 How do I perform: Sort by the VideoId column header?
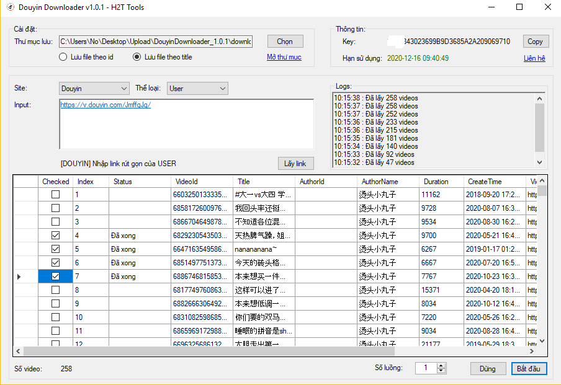pyautogui.click(x=202, y=182)
